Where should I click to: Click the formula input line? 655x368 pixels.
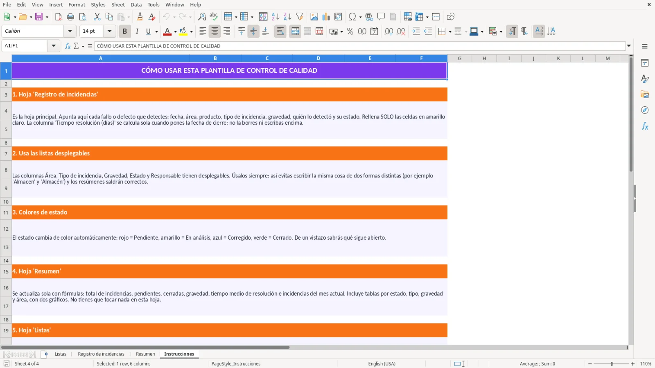click(x=359, y=46)
